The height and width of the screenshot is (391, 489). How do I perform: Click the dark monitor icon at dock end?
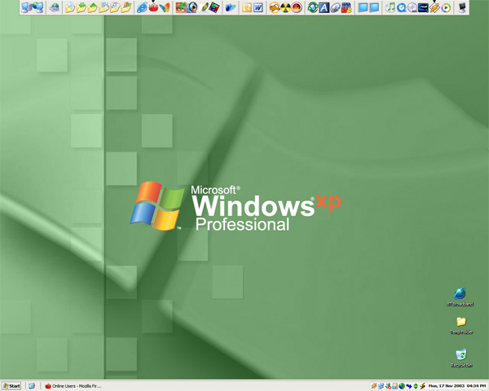[462, 7]
